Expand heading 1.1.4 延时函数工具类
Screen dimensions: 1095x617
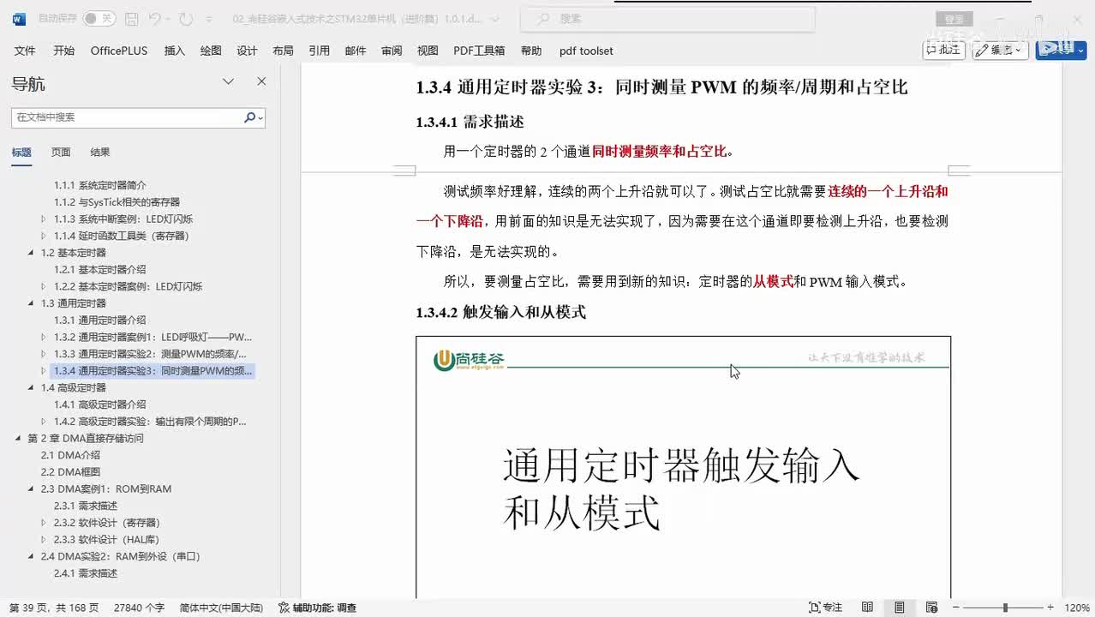click(44, 236)
